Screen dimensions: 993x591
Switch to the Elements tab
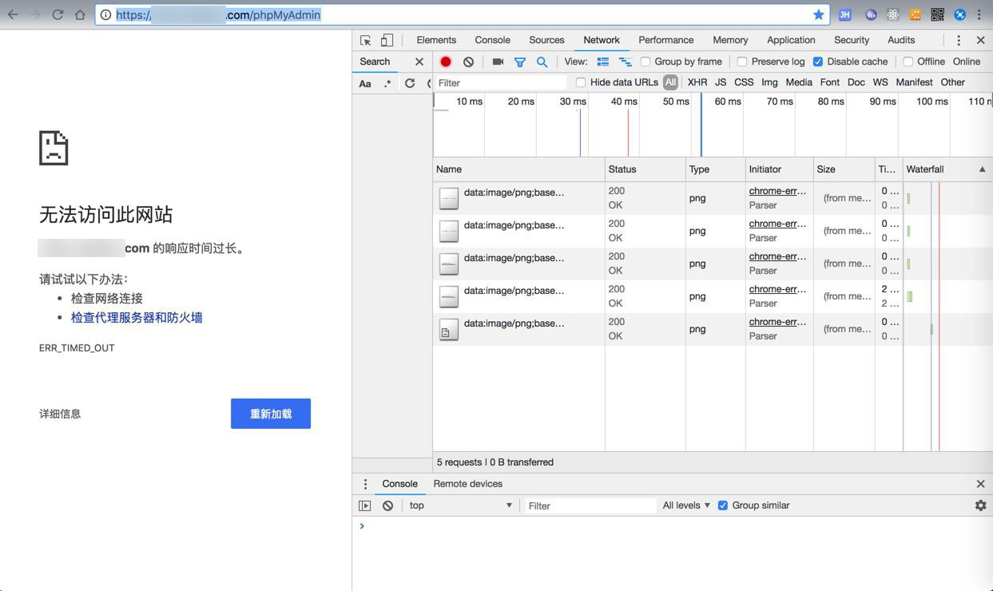[436, 40]
